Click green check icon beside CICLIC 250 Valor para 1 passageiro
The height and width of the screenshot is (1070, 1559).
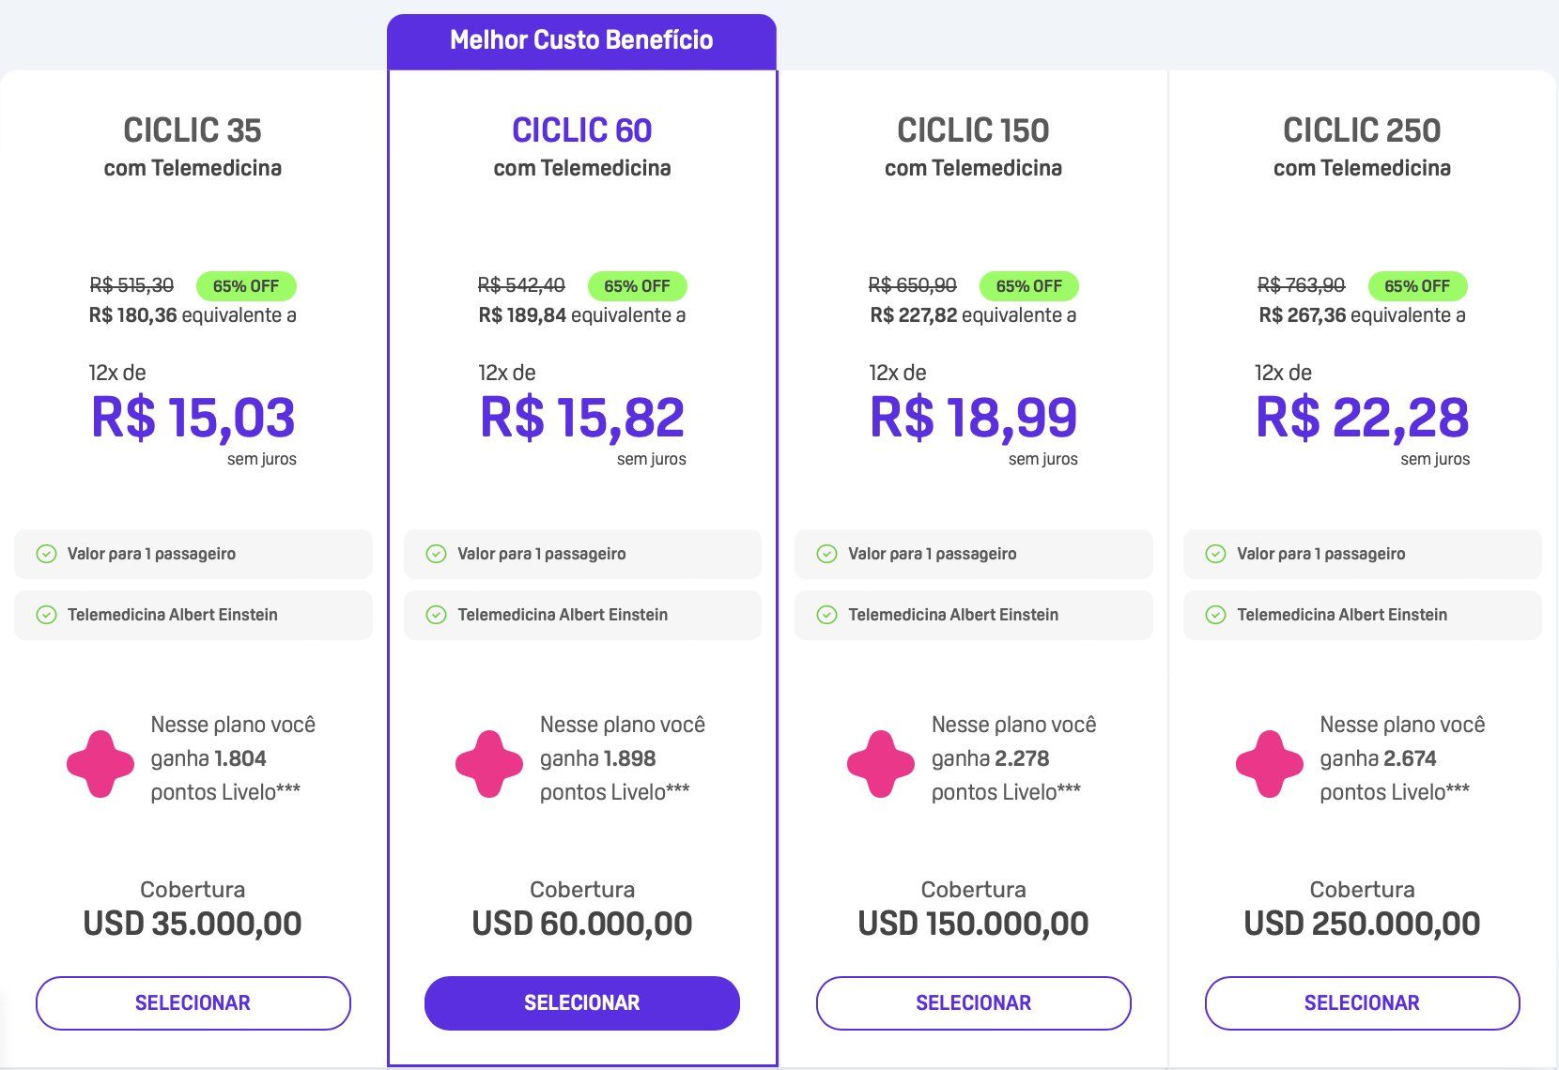[1215, 554]
